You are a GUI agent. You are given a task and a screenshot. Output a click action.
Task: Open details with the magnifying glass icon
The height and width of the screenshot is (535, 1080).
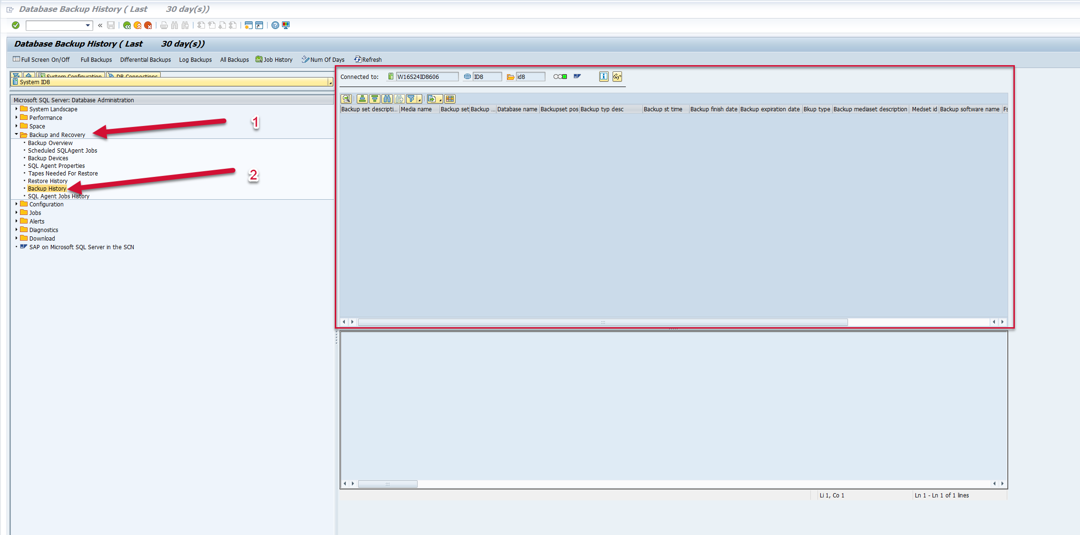[347, 99]
